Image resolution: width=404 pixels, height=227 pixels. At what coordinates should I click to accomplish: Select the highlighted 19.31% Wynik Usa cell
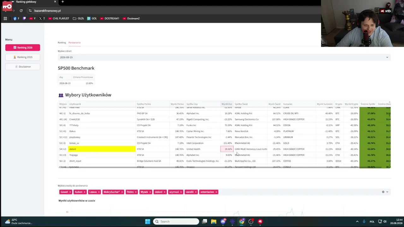227,149
